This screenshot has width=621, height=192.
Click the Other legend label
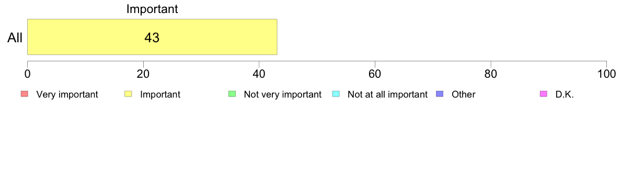coord(463,94)
